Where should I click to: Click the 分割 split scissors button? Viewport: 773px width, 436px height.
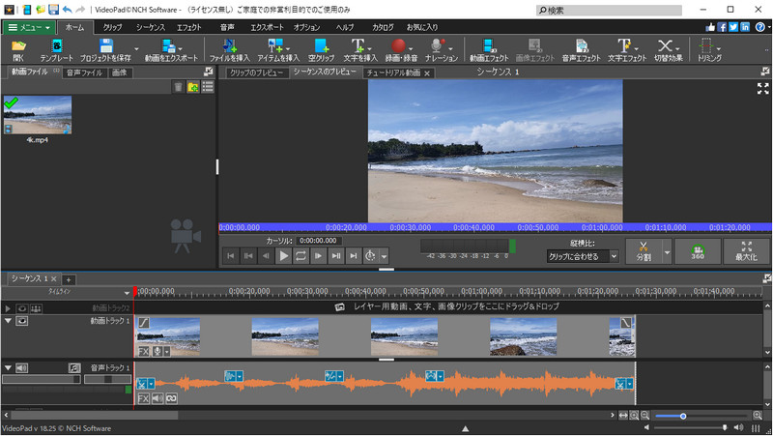tap(644, 251)
